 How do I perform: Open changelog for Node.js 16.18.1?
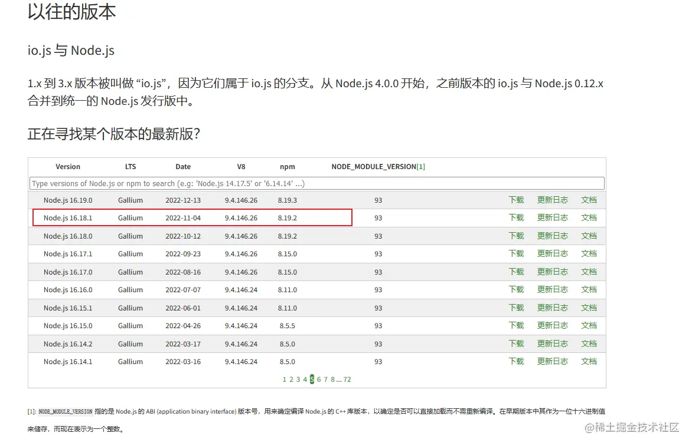[552, 217]
